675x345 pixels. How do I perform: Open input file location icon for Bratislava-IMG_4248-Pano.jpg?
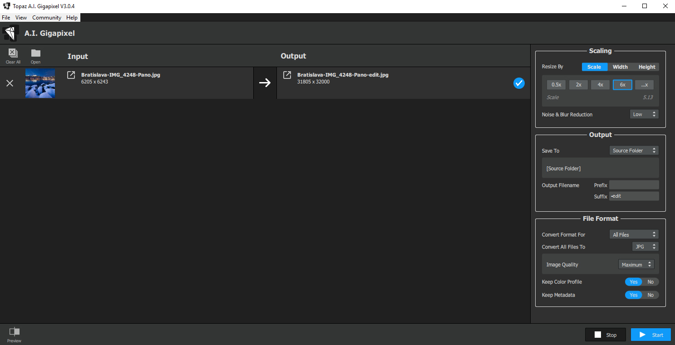pyautogui.click(x=71, y=75)
